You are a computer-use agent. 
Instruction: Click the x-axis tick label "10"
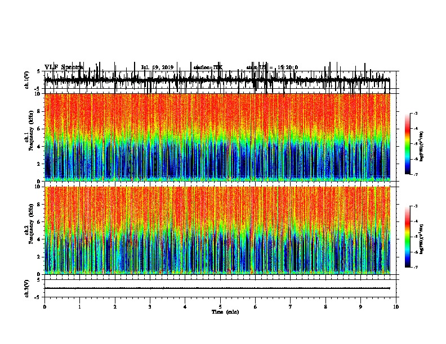click(396, 307)
